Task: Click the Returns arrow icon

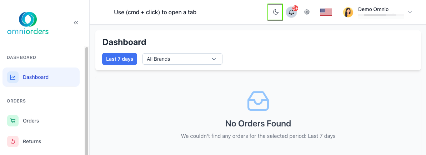Action: (x=13, y=141)
